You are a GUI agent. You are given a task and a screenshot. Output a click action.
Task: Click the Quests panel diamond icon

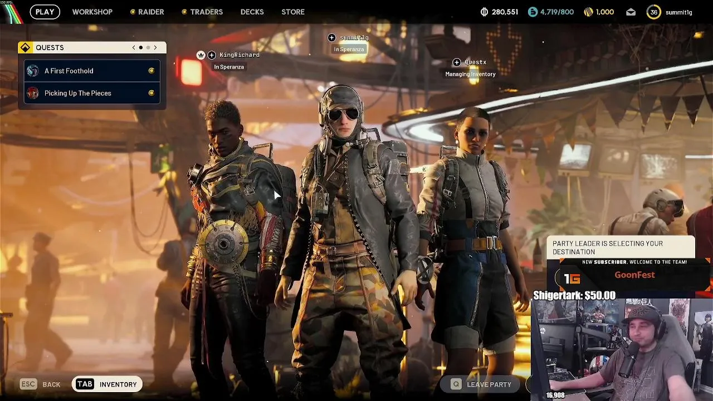tap(25, 47)
